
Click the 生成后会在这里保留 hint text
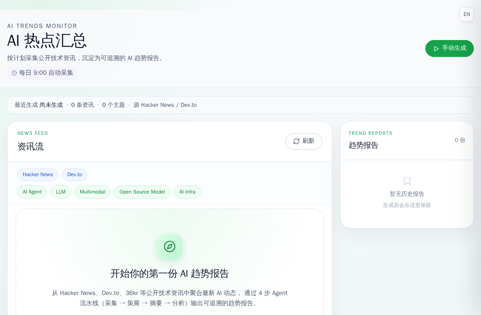click(x=407, y=205)
